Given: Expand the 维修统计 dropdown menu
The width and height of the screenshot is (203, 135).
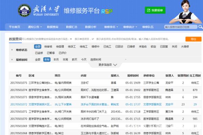Looking at the screenshot, I should [x=129, y=27].
